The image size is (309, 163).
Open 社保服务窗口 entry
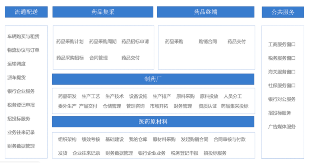click(x=282, y=86)
